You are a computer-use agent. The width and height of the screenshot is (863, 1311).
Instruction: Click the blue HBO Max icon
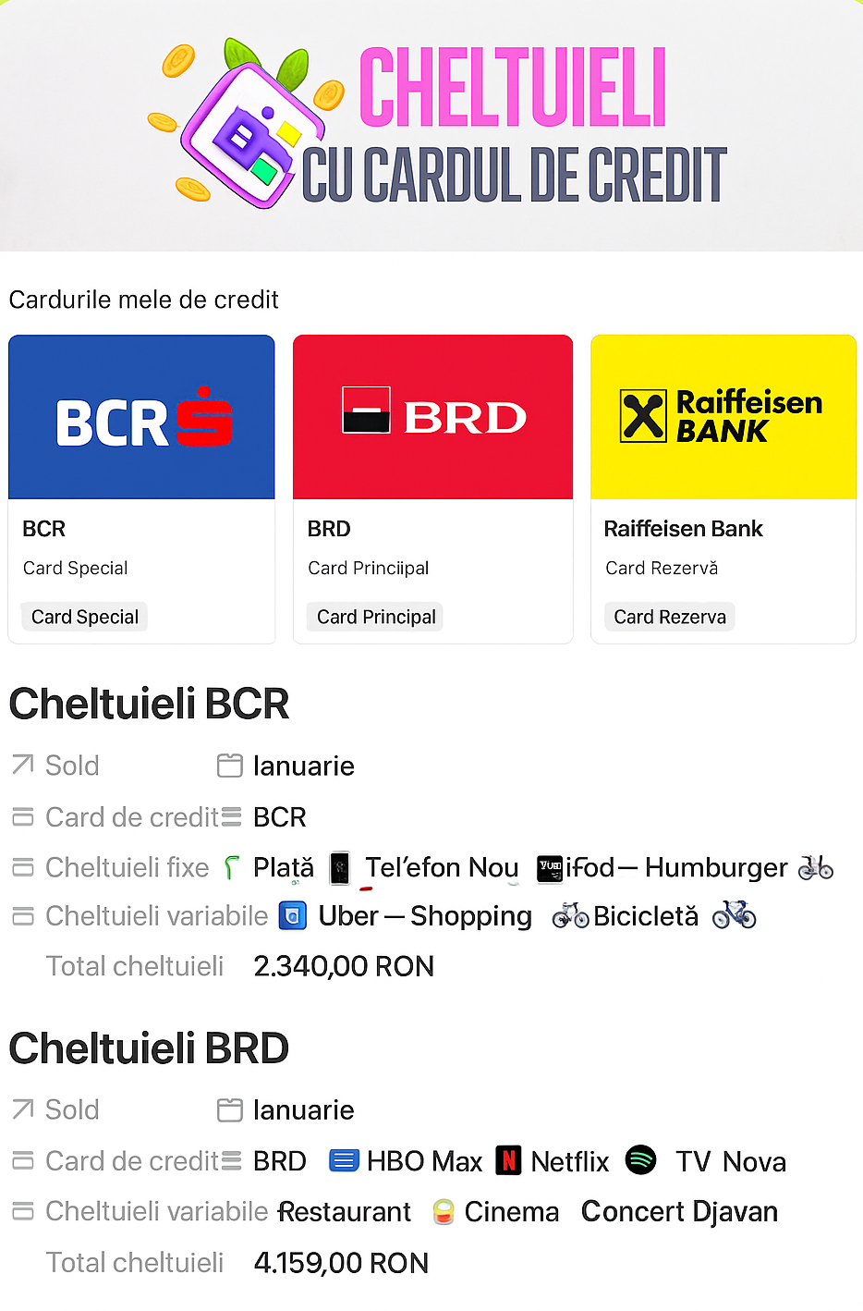pyautogui.click(x=344, y=1160)
